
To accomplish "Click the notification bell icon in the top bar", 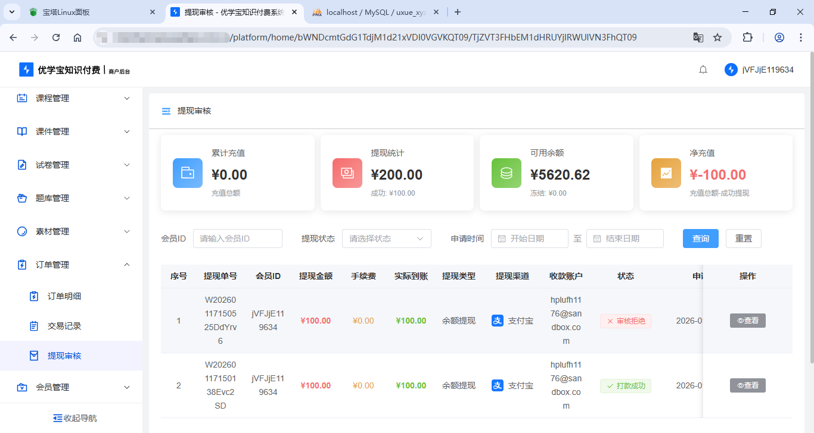I will [x=703, y=69].
